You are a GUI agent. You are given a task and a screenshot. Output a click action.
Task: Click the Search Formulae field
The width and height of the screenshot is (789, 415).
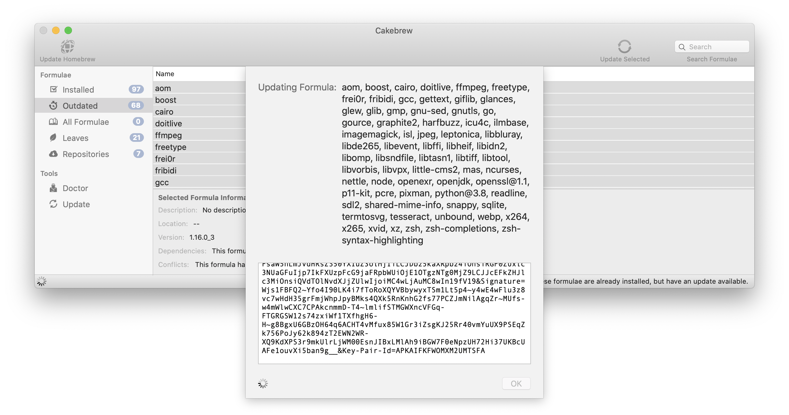712,47
